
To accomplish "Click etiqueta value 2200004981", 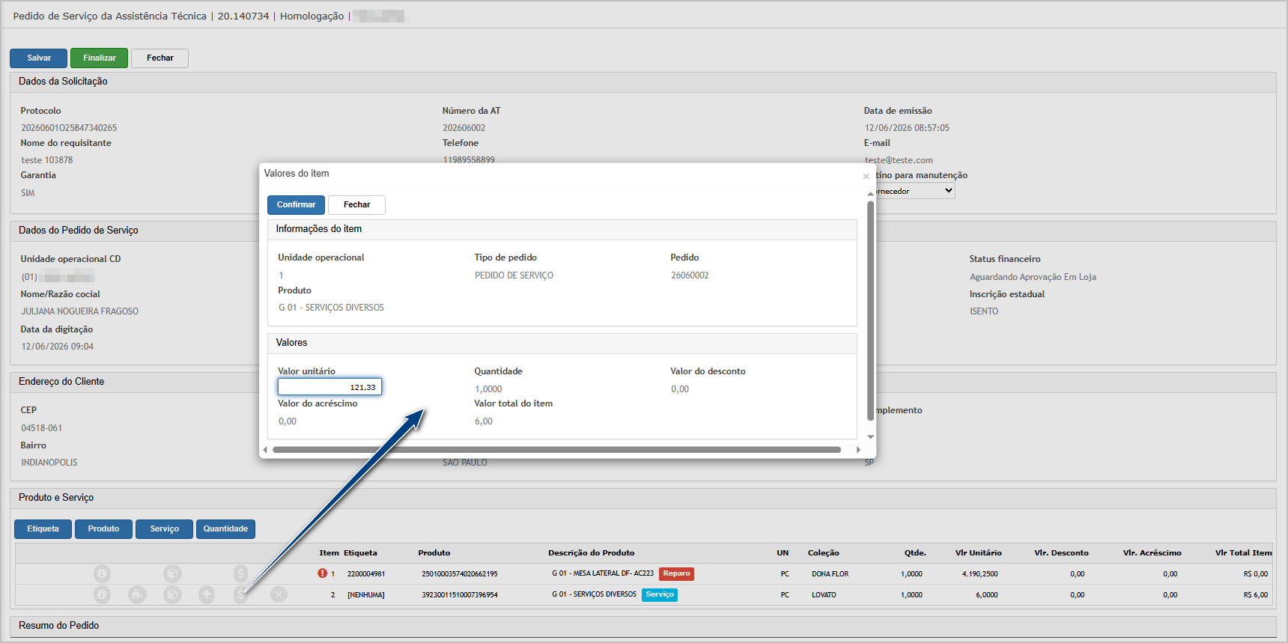I will (366, 574).
